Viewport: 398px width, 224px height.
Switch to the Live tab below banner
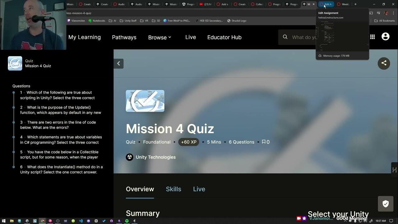tap(199, 189)
